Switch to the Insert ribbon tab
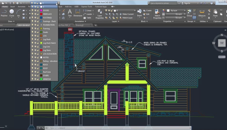Screen dimensions: 227x130 click(x=13, y=7)
